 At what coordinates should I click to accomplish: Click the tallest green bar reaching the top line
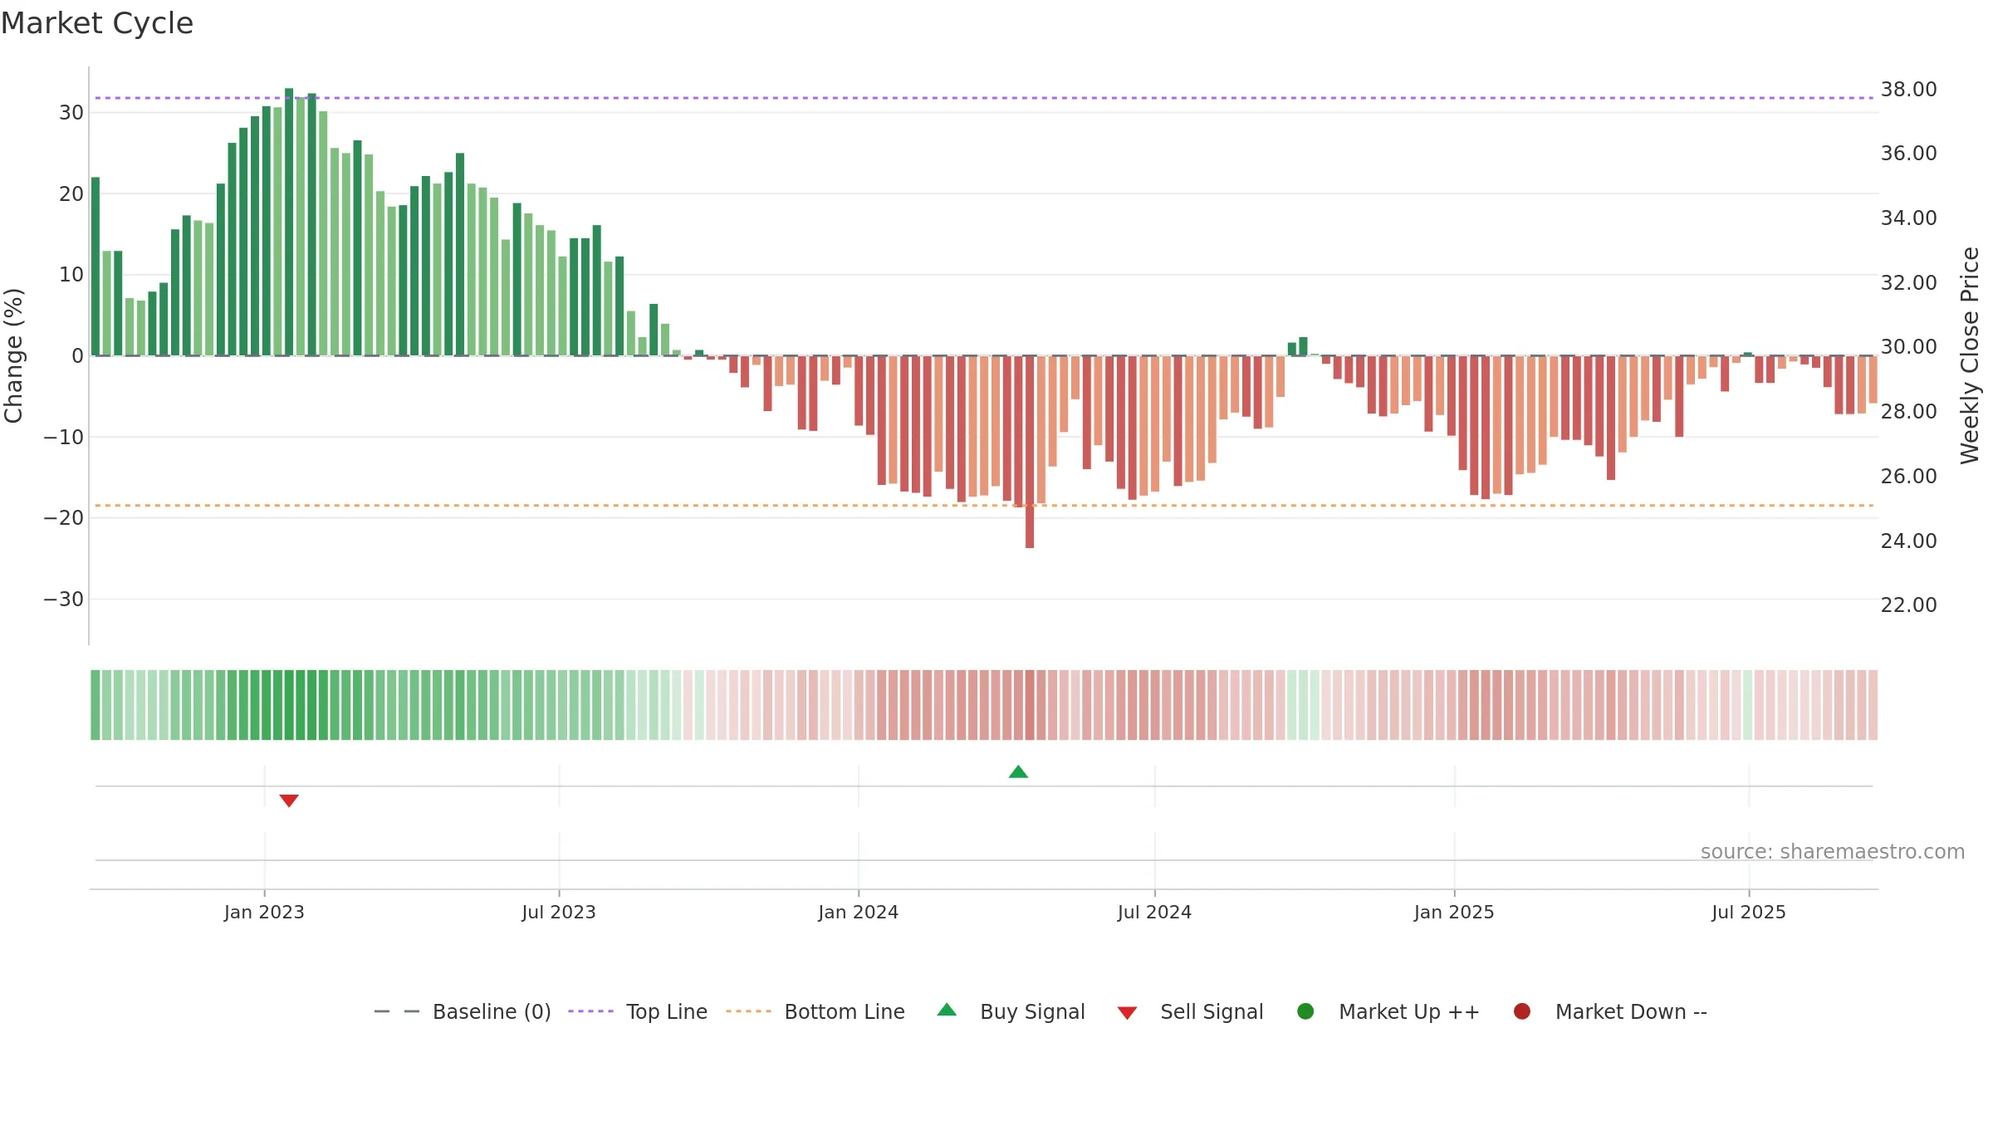(289, 222)
